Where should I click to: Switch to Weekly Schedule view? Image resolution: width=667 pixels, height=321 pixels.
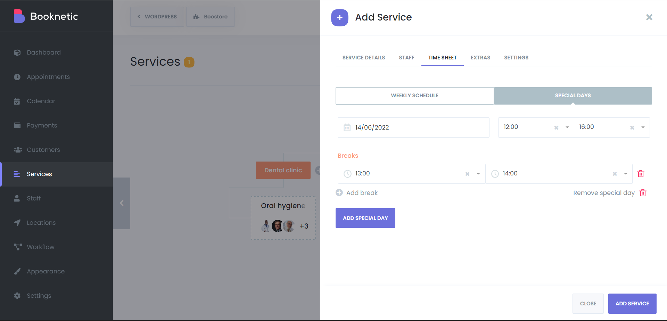coord(415,96)
